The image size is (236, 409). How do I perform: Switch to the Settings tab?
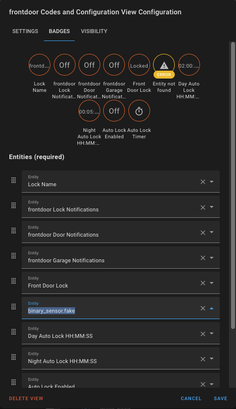[x=25, y=31]
